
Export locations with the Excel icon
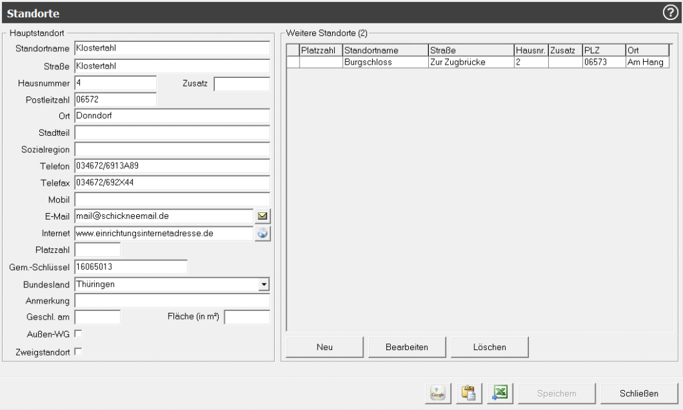pos(500,393)
